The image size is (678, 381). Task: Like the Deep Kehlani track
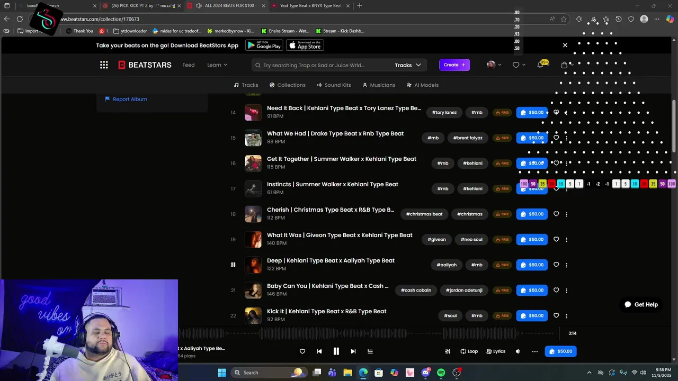click(x=556, y=265)
